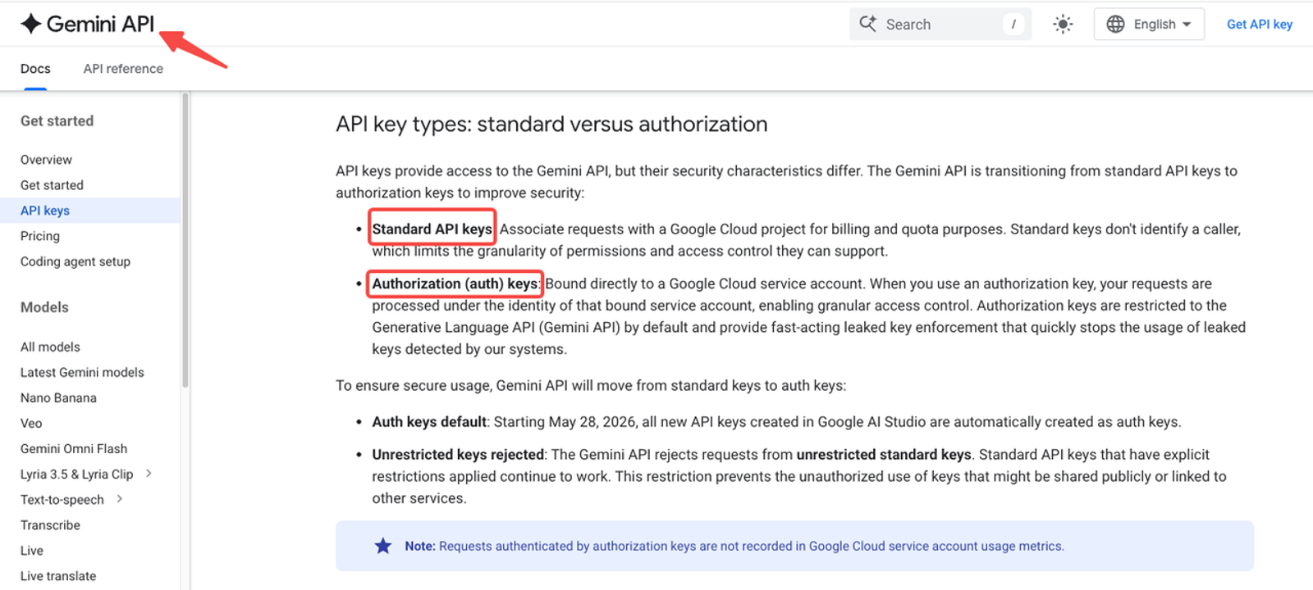
Task: Open Pricing in the sidebar
Action: [x=40, y=236]
